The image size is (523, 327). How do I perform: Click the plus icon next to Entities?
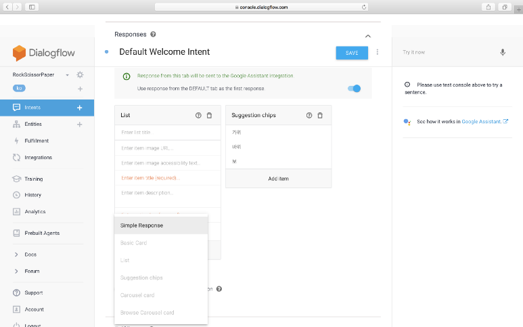pyautogui.click(x=79, y=125)
